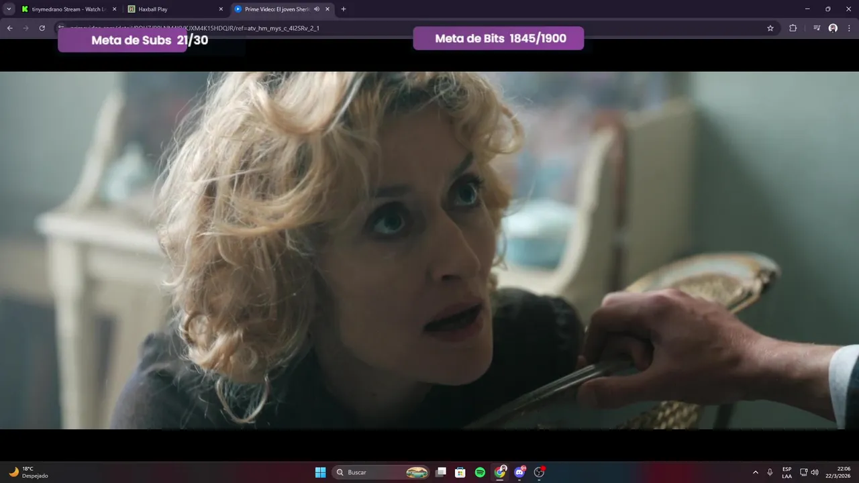Expand the hidden system tray icons chevron
Viewport: 859px width, 483px height.
[756, 472]
